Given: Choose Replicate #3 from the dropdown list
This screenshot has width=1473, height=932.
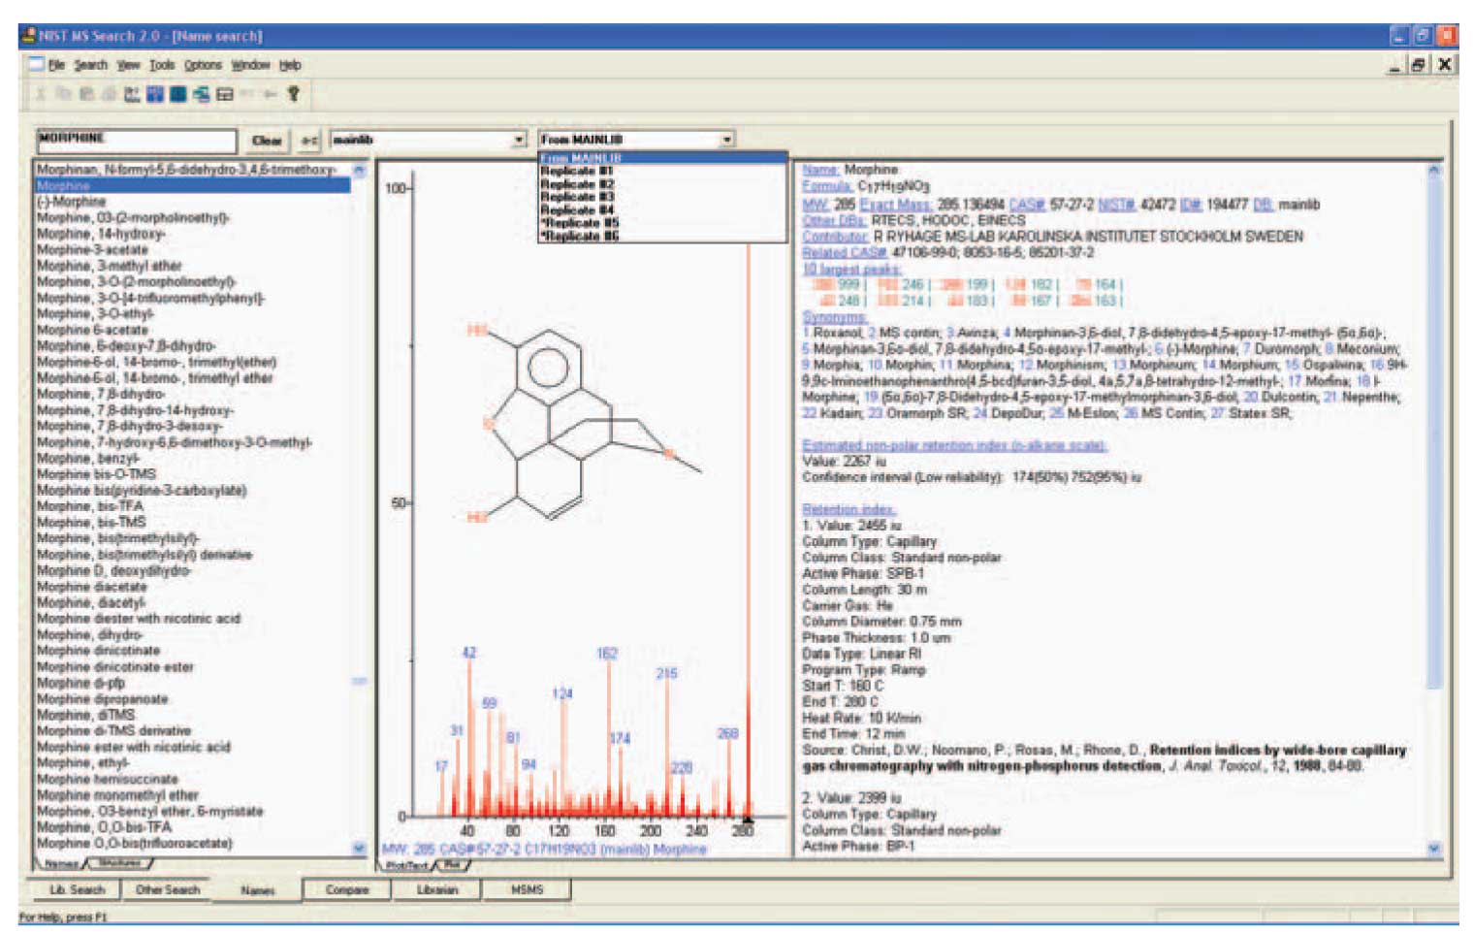Looking at the screenshot, I should (577, 197).
